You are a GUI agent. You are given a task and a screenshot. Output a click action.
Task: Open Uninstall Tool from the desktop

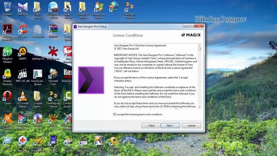53,77
